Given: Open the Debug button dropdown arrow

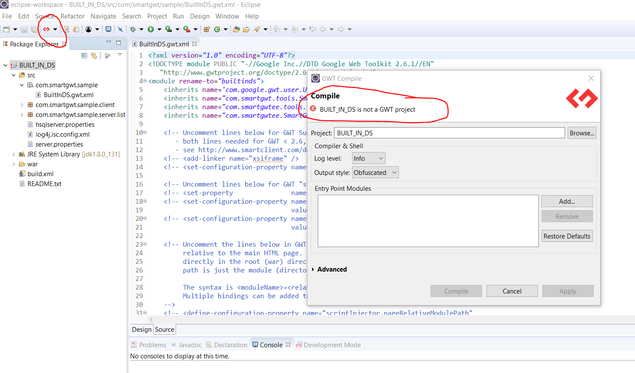Looking at the screenshot, I should click(141, 29).
